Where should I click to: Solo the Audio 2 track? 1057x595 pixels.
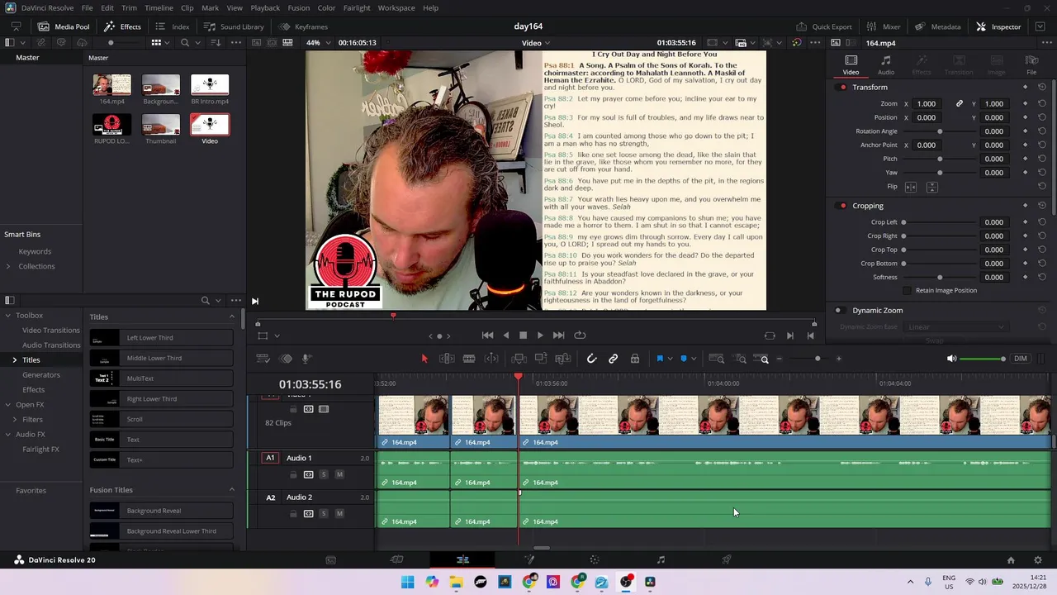(324, 514)
